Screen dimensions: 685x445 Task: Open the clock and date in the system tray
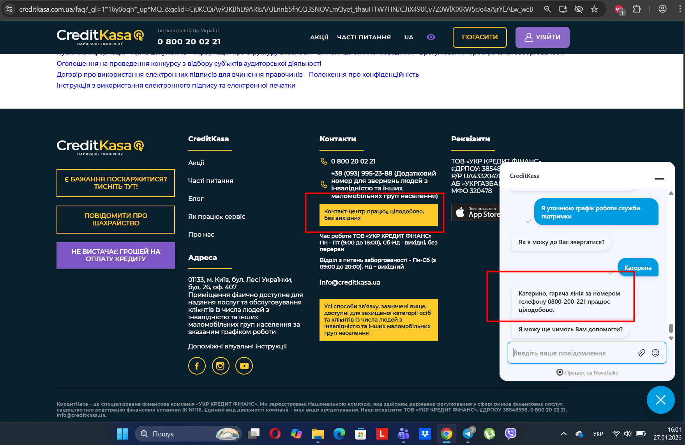(x=667, y=434)
